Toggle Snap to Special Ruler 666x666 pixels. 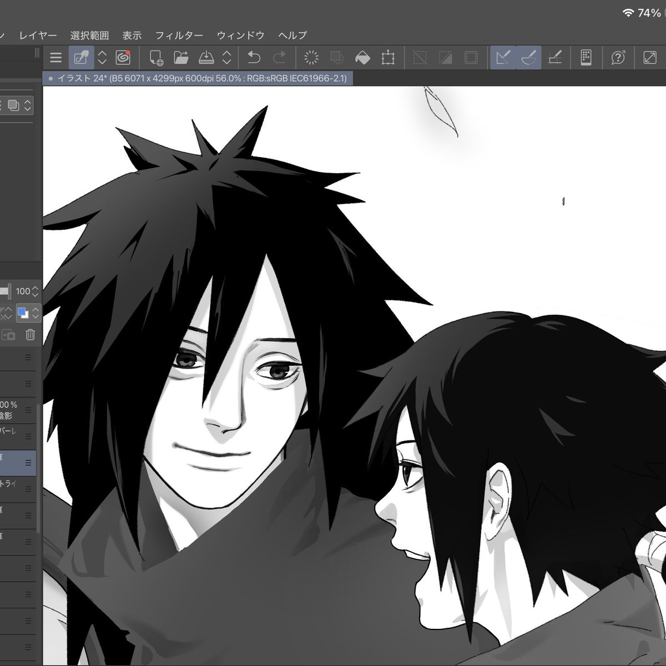(528, 58)
